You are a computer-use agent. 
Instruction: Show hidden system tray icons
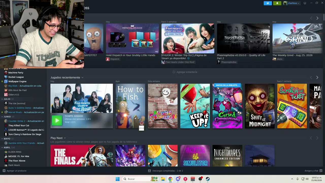(x=292, y=179)
